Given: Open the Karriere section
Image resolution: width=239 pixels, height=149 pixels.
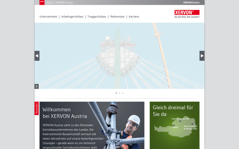Looking at the screenshot, I should pos(134,17).
